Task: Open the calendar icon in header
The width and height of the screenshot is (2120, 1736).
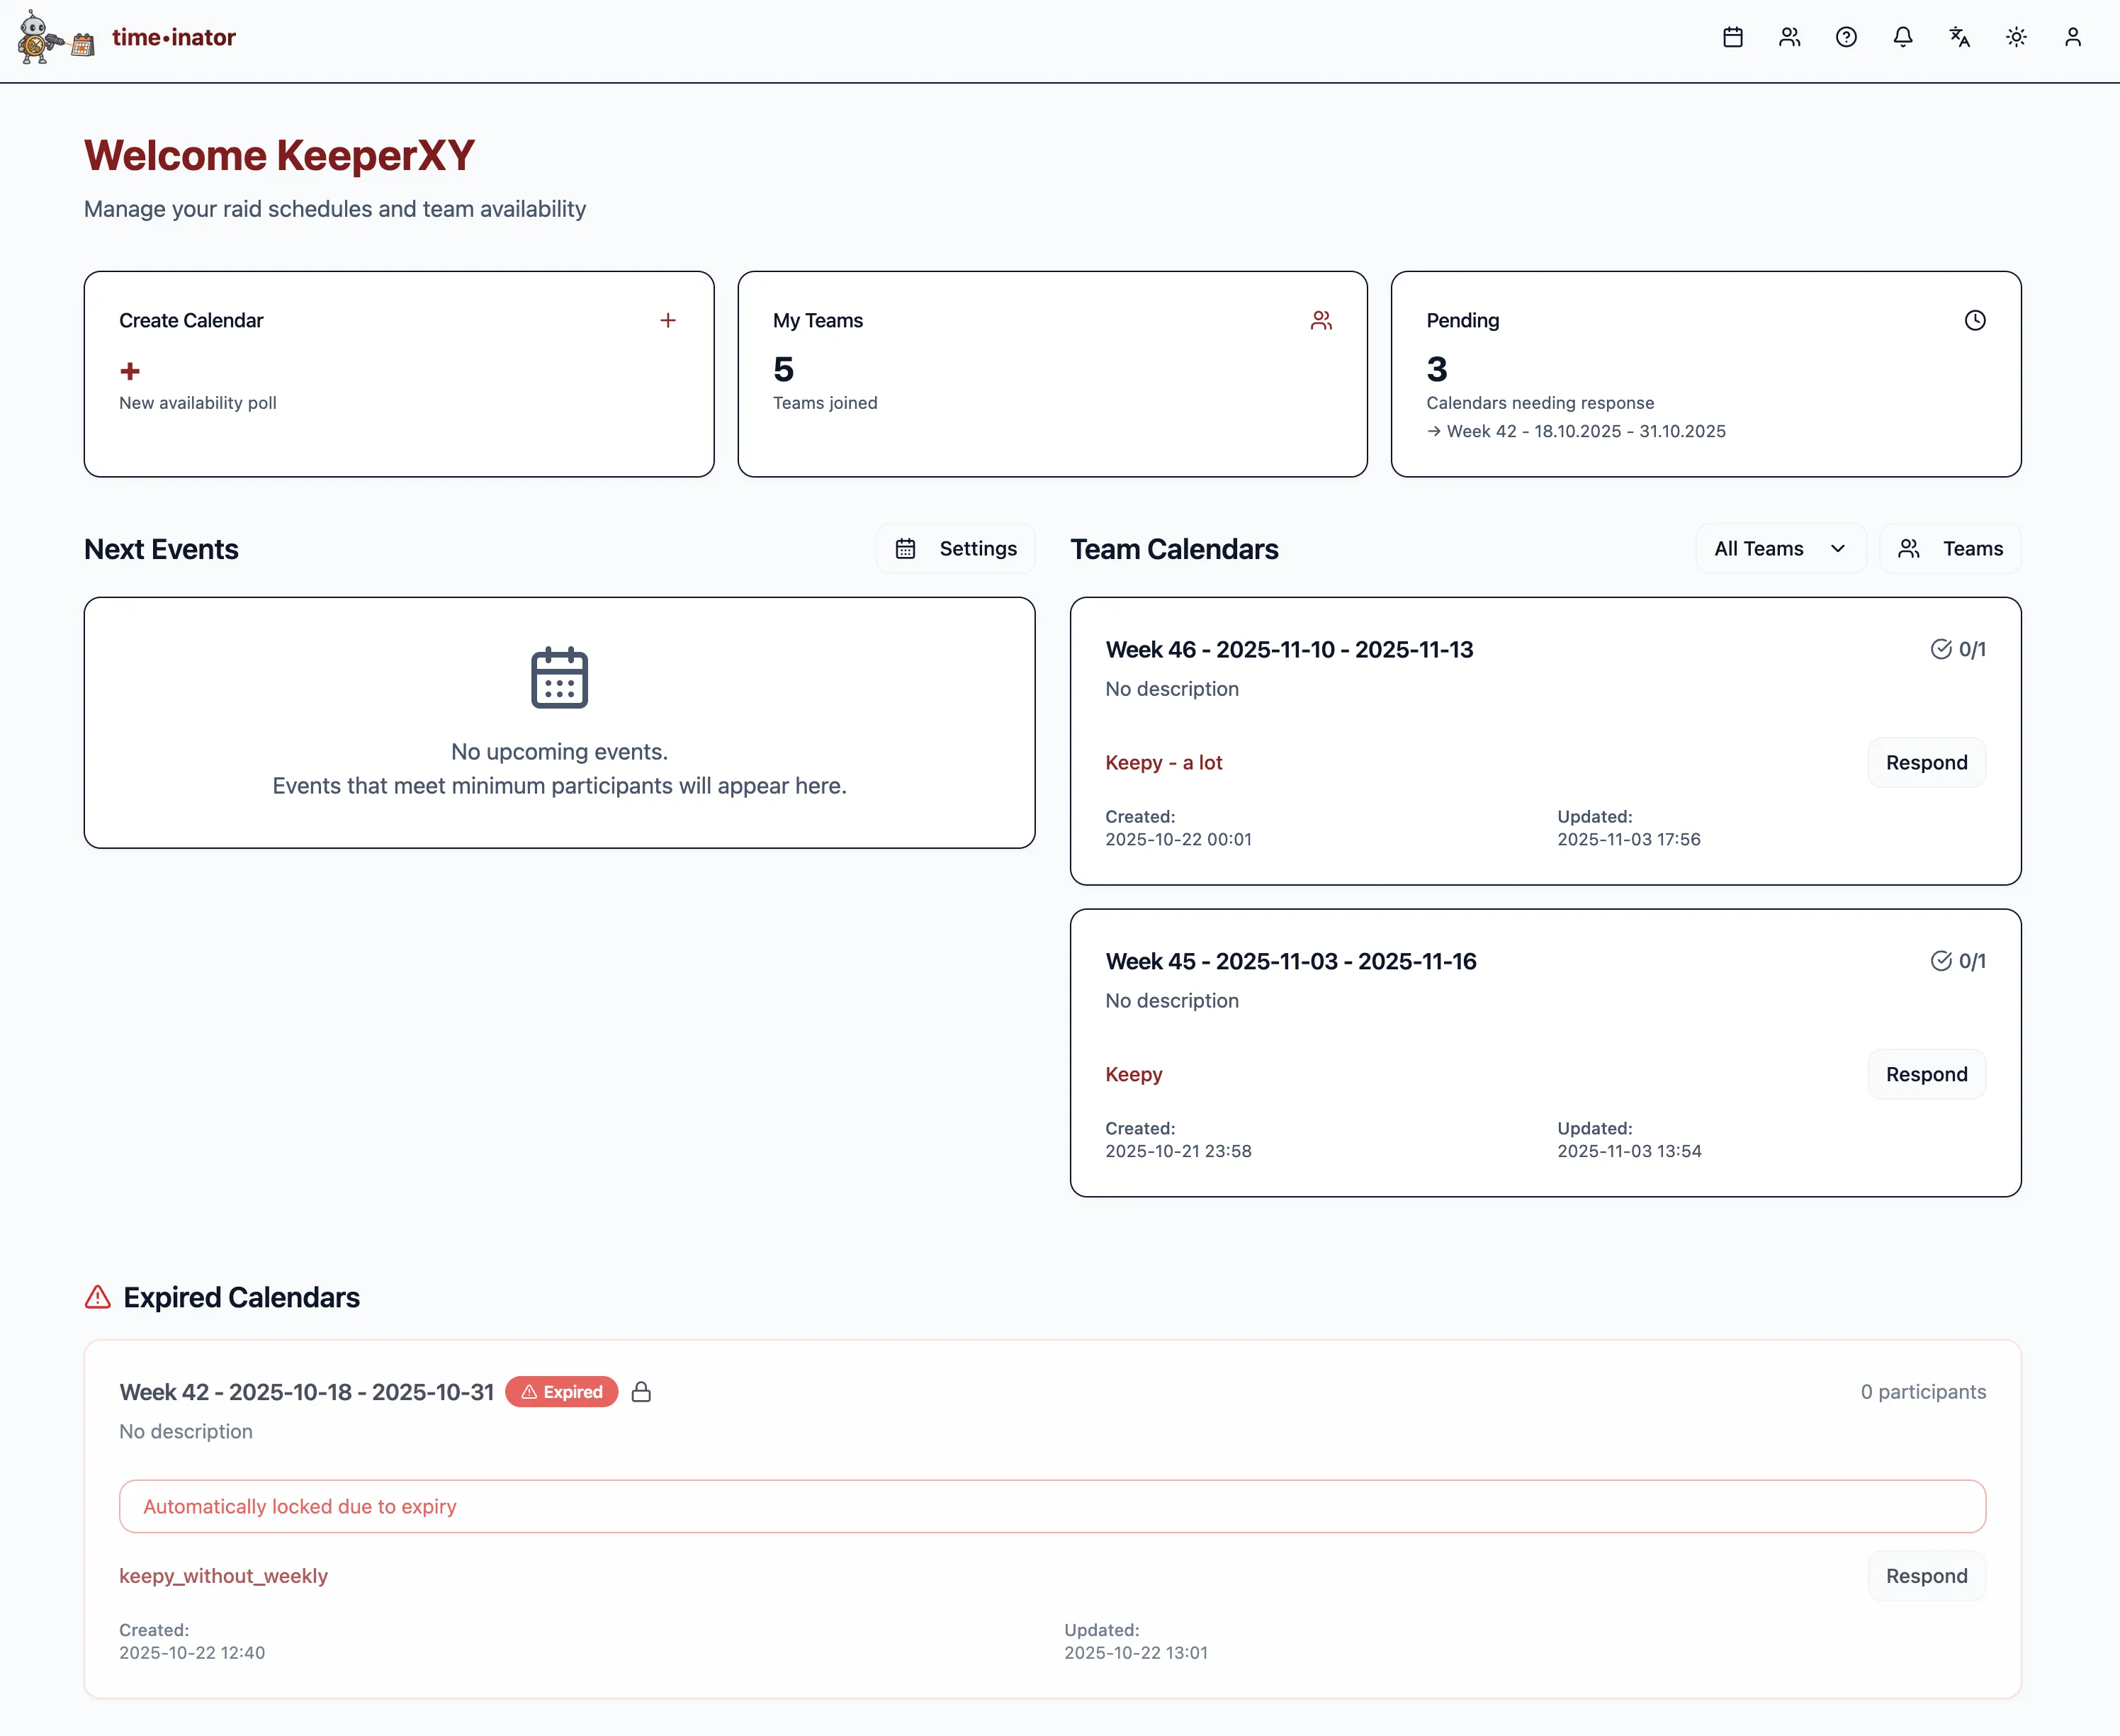Action: pyautogui.click(x=1733, y=37)
